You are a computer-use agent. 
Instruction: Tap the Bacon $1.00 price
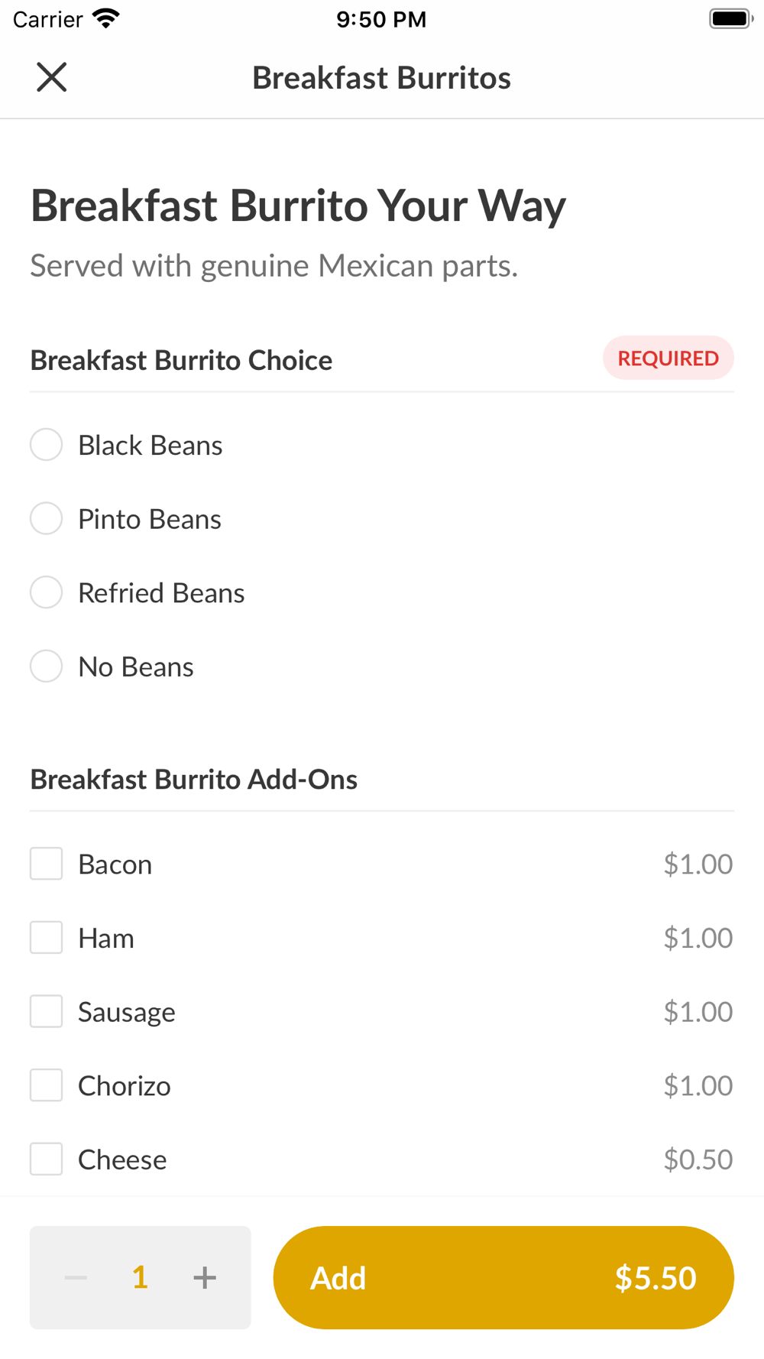pos(698,864)
